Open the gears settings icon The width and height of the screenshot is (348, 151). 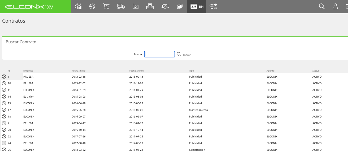[213, 7]
